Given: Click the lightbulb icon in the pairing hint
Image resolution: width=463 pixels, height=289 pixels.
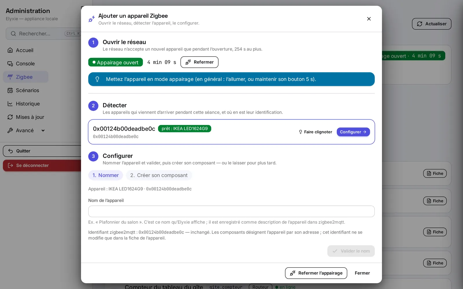Looking at the screenshot, I should tap(97, 79).
